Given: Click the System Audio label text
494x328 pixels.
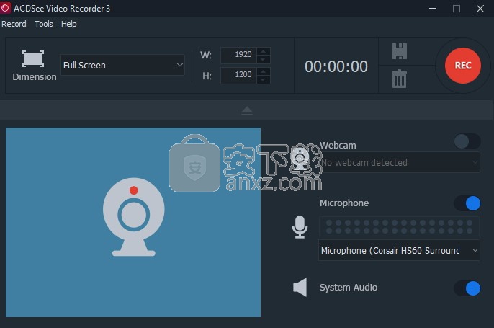Looking at the screenshot, I should [349, 288].
